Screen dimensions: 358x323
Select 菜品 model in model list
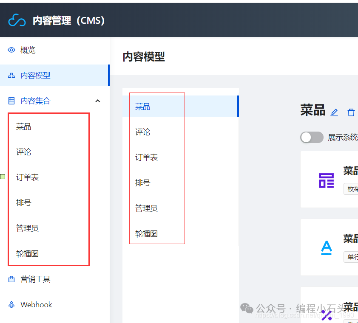[181, 106]
